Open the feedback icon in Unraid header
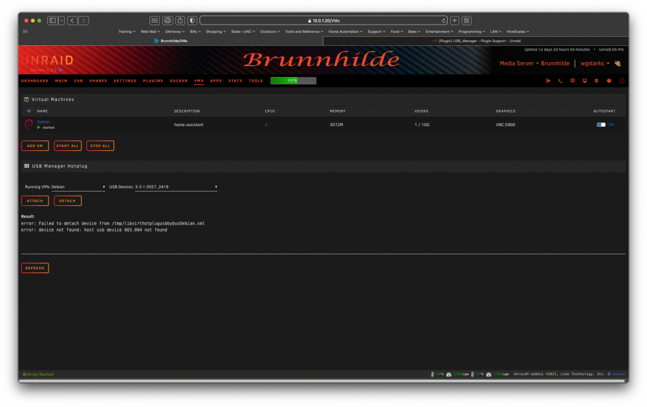This screenshot has height=407, width=647. point(573,81)
